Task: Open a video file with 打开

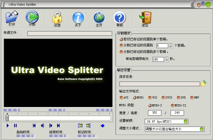Action: [x=12, y=18]
